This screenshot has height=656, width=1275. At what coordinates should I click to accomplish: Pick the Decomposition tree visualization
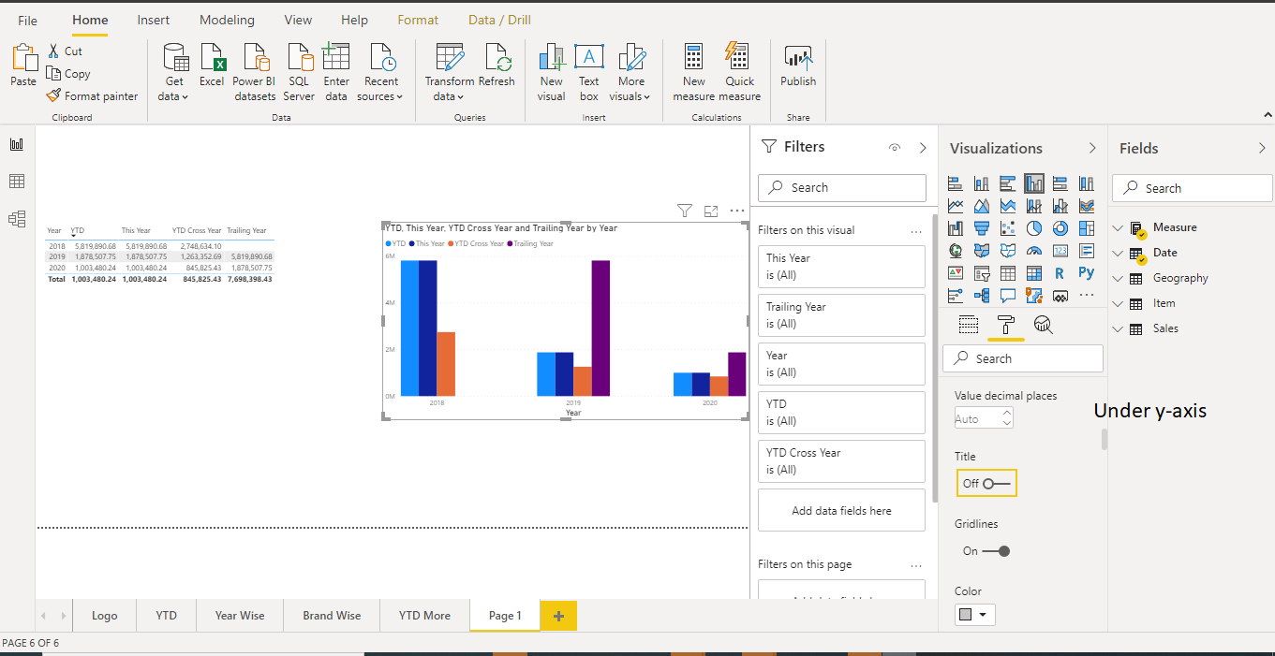tap(982, 296)
